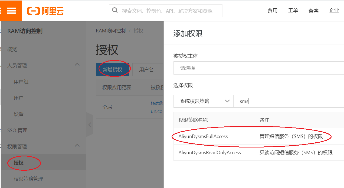Viewport: 344px width, 188px height.
Task: Collapse the sidebar with the arrow handle
Action: click(90, 125)
